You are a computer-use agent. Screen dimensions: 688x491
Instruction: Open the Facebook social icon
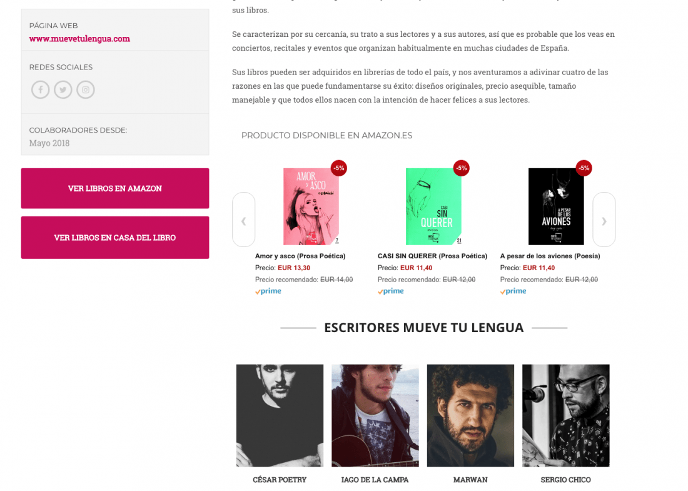click(x=41, y=90)
